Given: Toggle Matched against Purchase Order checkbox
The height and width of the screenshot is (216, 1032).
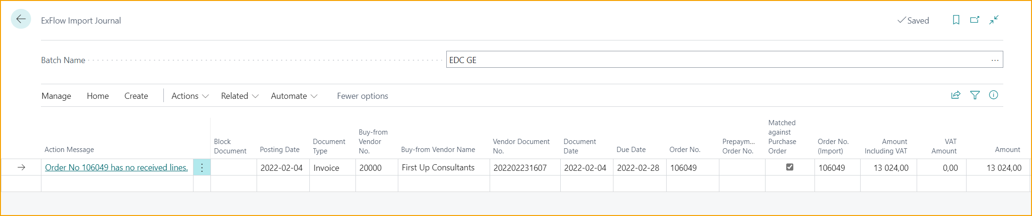Looking at the screenshot, I should pyautogui.click(x=790, y=167).
